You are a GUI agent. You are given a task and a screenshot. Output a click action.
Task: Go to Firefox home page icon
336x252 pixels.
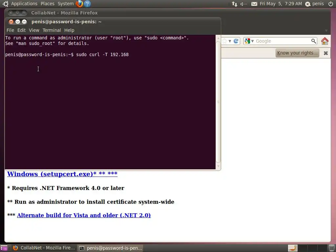[325, 41]
